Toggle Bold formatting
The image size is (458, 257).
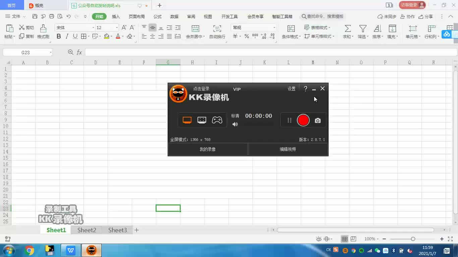click(x=59, y=36)
